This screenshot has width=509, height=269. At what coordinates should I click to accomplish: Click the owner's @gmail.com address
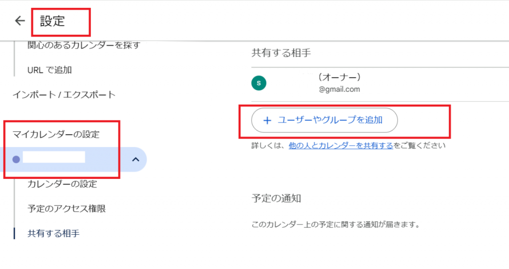click(x=339, y=89)
